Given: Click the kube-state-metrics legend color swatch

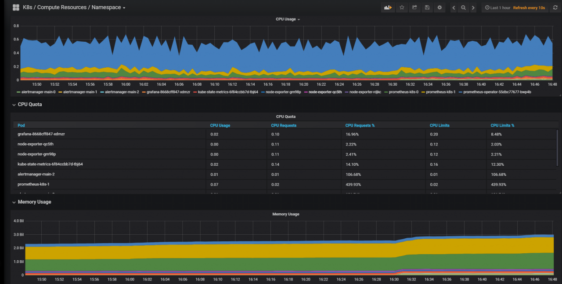Looking at the screenshot, I should [x=195, y=92].
